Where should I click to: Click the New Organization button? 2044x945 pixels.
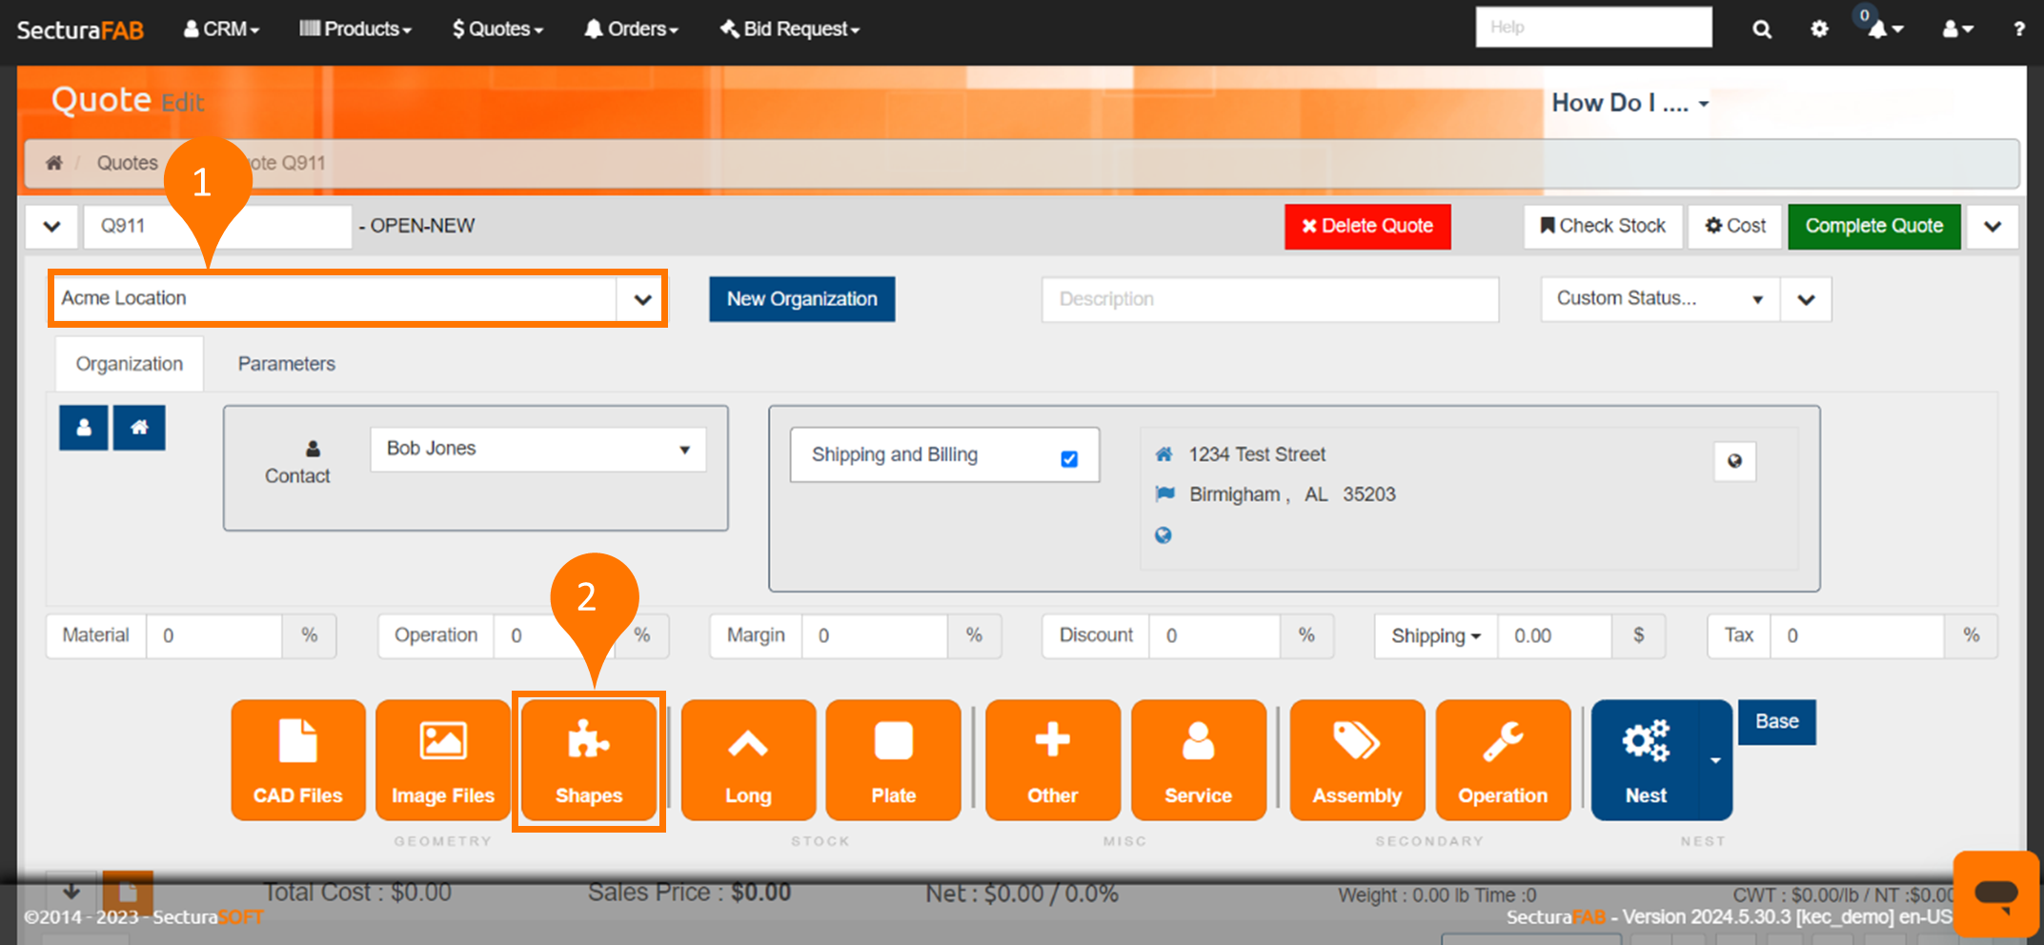[x=801, y=299]
